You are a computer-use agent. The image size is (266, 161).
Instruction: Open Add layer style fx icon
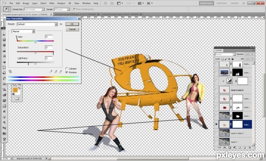(x=225, y=148)
